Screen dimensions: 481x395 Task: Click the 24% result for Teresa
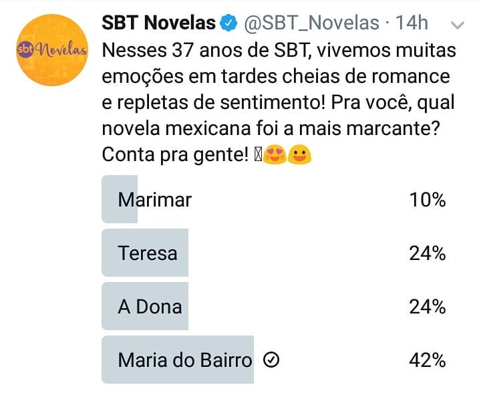point(428,253)
